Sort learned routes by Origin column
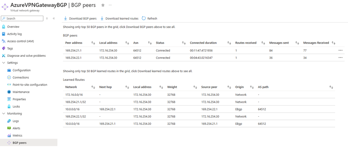The width and height of the screenshot is (348, 147). [252, 87]
